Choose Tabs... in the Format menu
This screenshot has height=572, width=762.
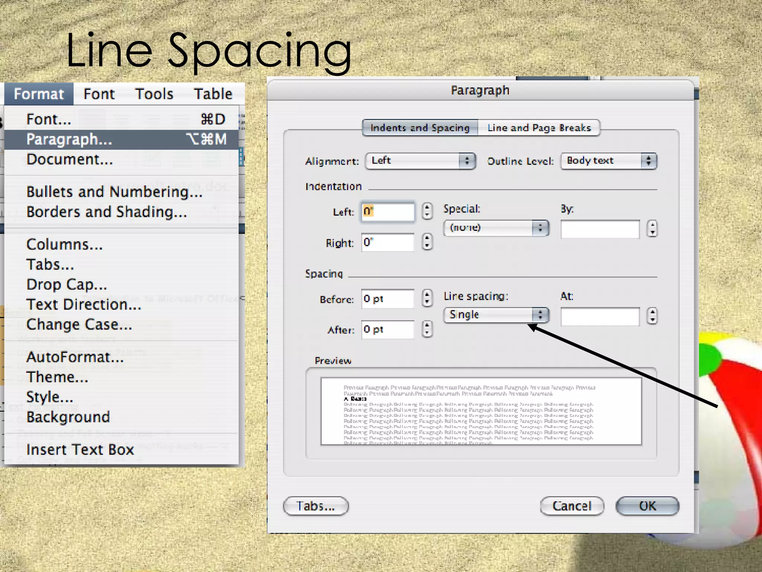(121, 264)
